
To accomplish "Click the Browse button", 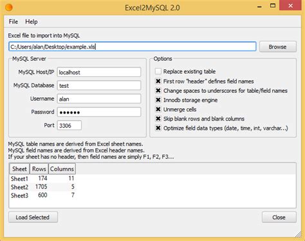I will (278, 47).
